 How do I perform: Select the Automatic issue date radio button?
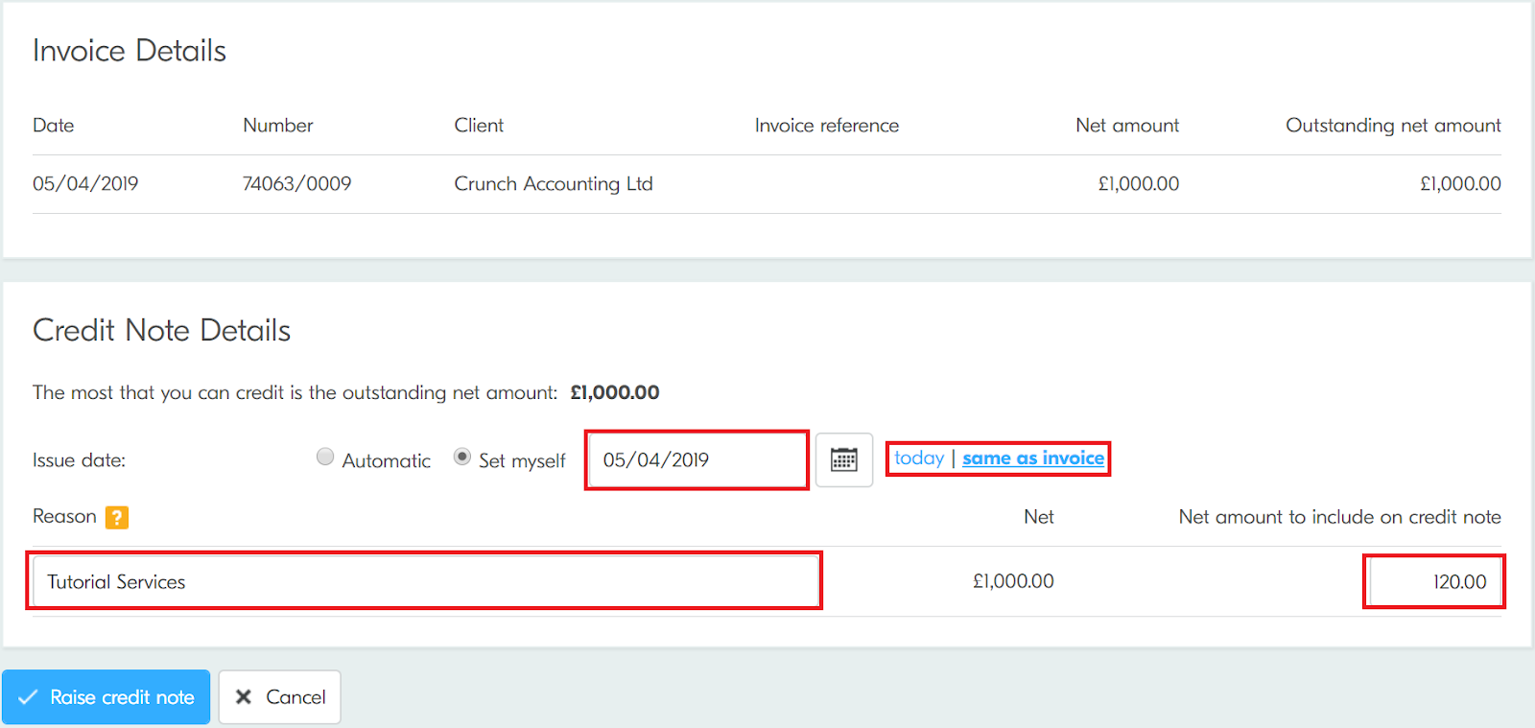[325, 458]
